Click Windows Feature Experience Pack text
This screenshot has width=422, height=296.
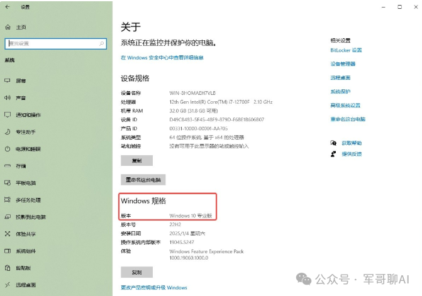pyautogui.click(x=206, y=251)
